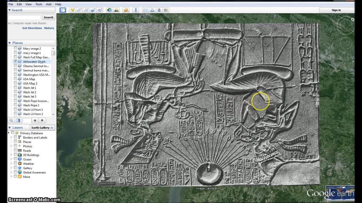Check the Primary Database checkbox
This screenshot has width=362, height=203.
pyautogui.click(x=12, y=133)
